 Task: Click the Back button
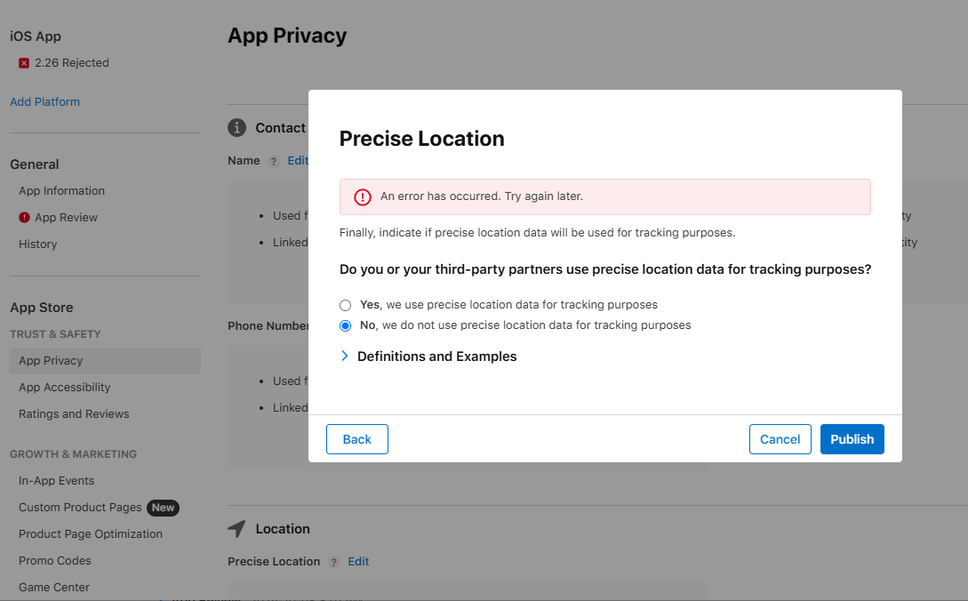(357, 439)
